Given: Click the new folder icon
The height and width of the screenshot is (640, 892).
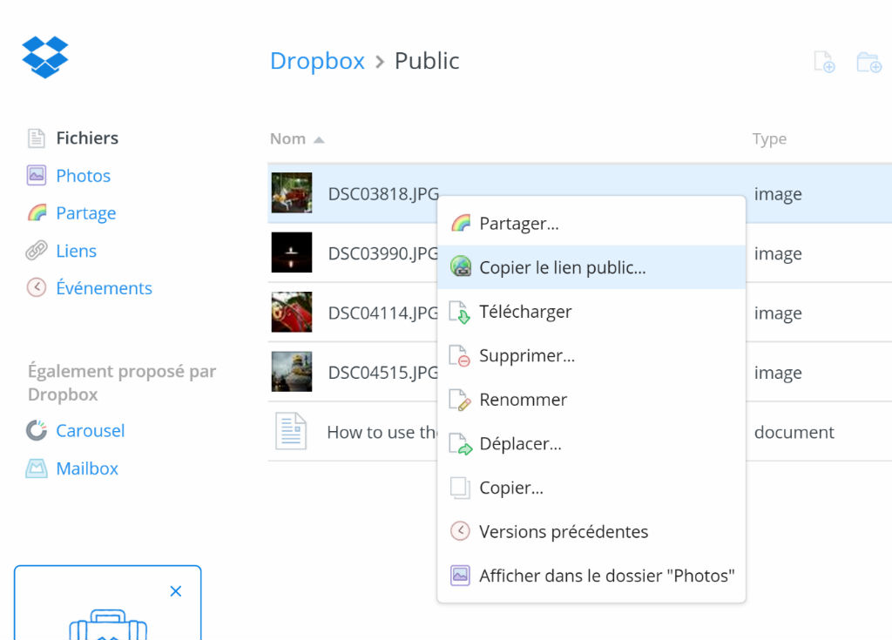Looking at the screenshot, I should point(868,62).
